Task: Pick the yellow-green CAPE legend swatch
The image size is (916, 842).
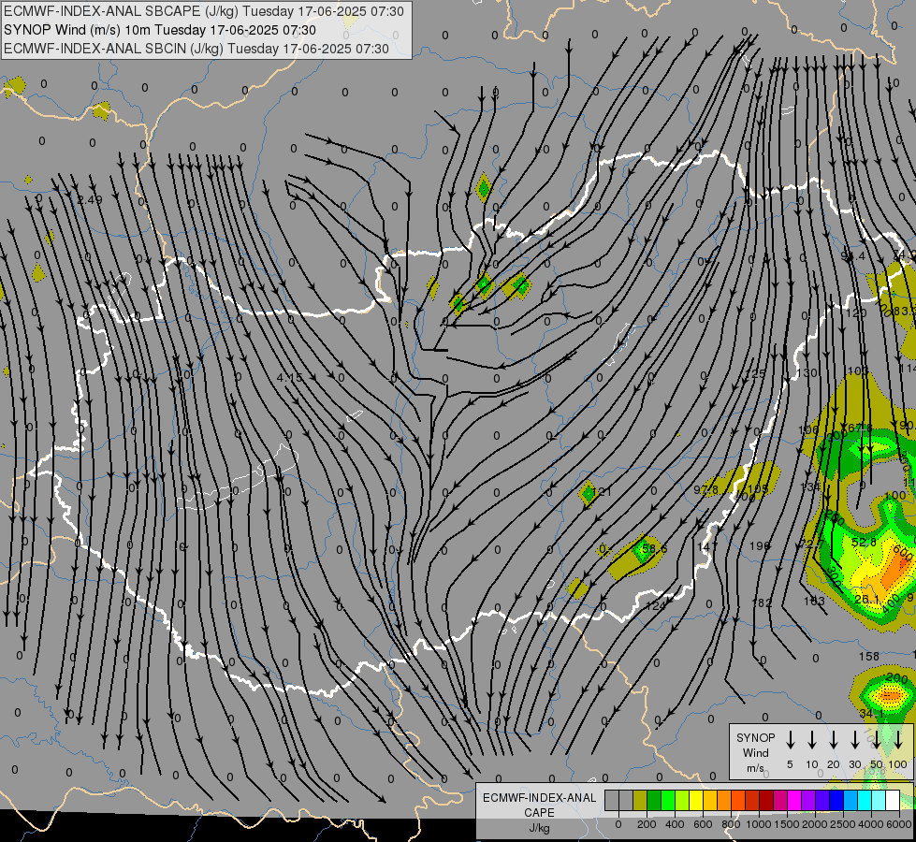Action: click(x=682, y=800)
